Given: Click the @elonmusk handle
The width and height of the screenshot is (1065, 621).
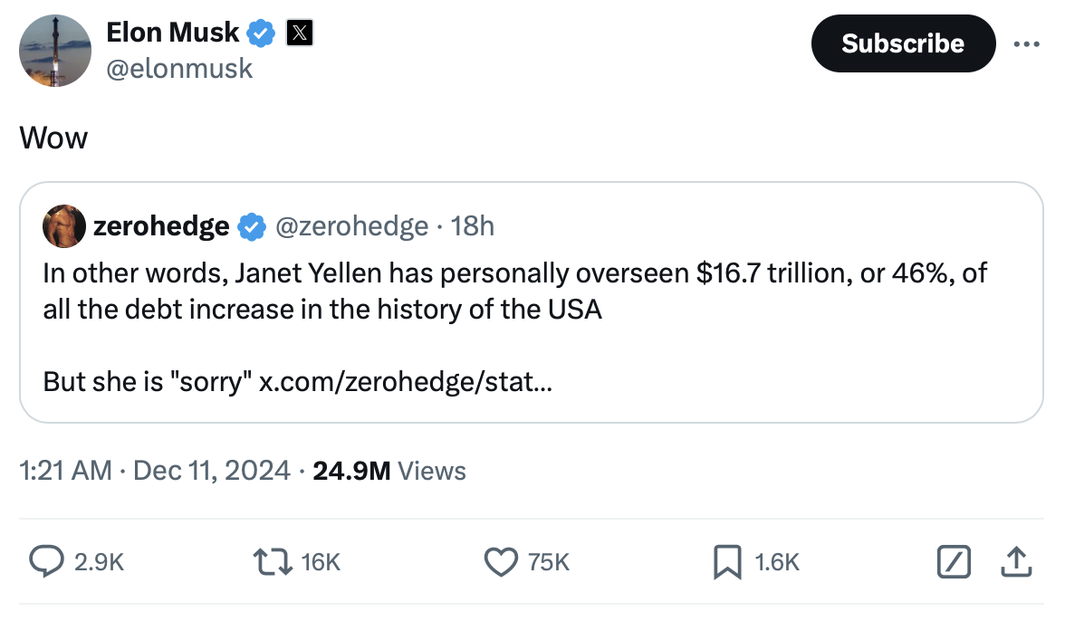Looking at the screenshot, I should [x=179, y=68].
